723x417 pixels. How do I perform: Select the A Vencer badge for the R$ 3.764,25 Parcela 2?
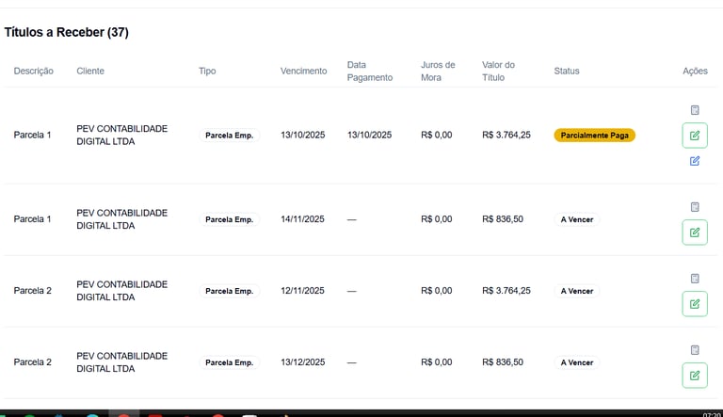pyautogui.click(x=577, y=291)
